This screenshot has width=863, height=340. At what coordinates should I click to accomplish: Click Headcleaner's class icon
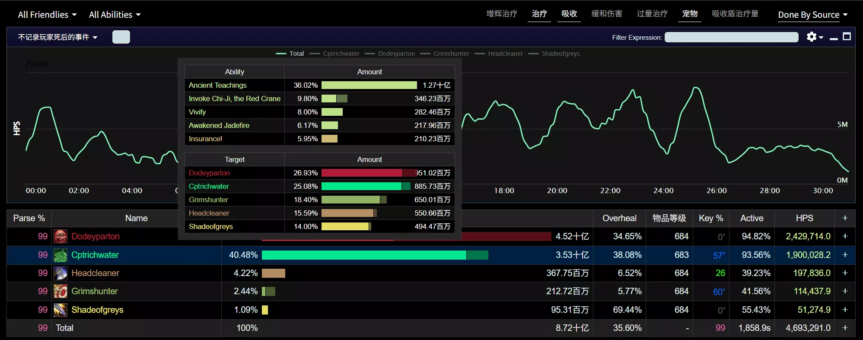click(x=61, y=273)
